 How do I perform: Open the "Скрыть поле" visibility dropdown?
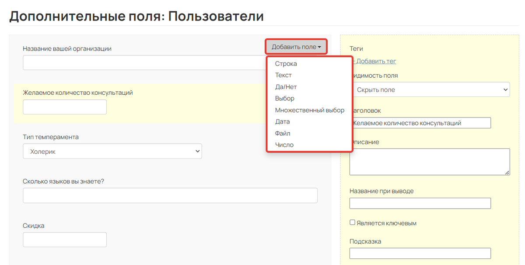click(x=430, y=89)
